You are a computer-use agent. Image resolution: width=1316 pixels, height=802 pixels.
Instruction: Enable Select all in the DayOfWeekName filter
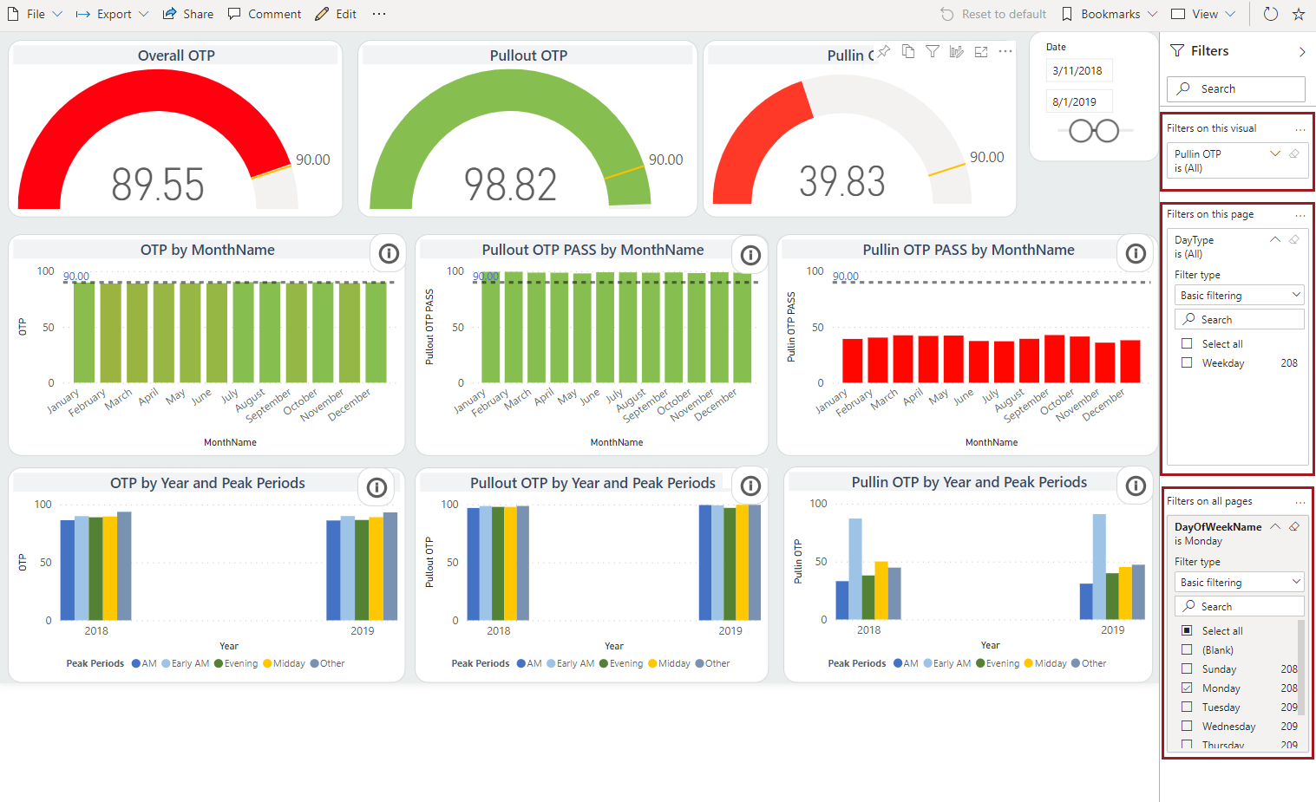point(1186,630)
